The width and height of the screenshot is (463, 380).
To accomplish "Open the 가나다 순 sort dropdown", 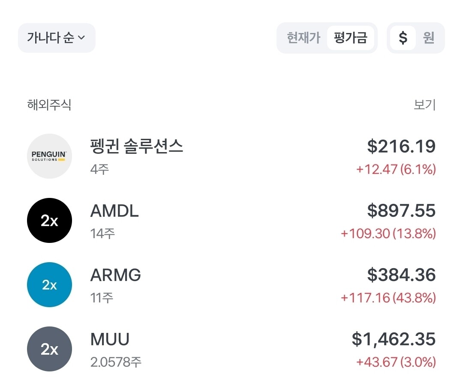I will coord(57,38).
